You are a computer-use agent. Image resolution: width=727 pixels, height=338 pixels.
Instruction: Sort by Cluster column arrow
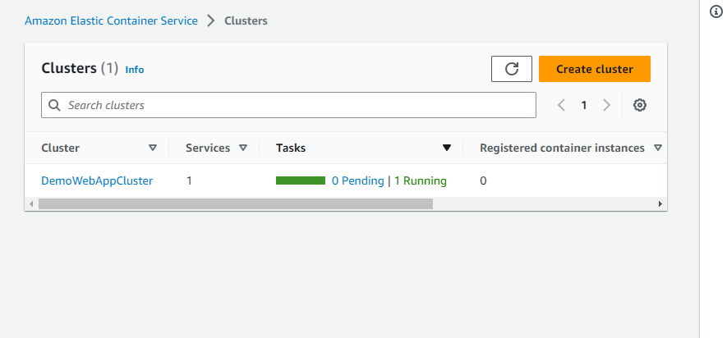(x=153, y=148)
